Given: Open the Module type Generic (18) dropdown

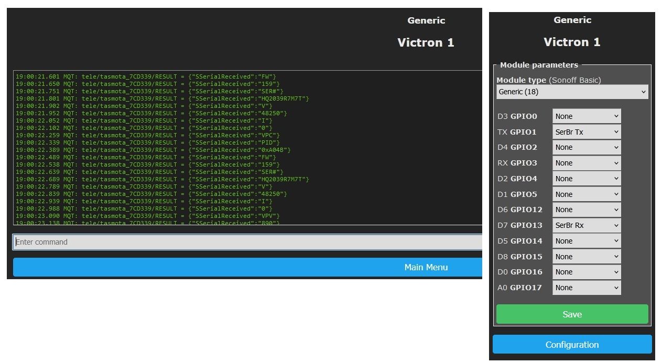Looking at the screenshot, I should [572, 92].
